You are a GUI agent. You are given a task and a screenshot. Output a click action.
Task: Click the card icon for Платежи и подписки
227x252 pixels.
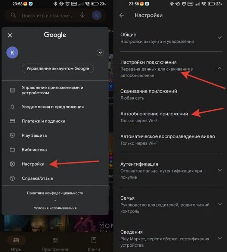coord(12,121)
